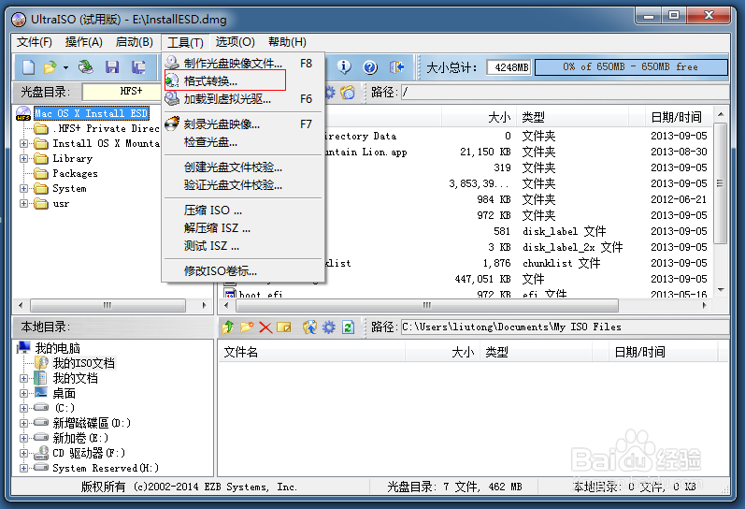Click the New file toolbar icon

[28, 67]
